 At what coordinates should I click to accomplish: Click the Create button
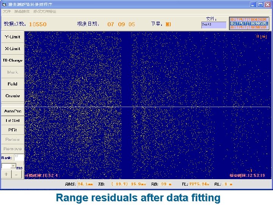(x=13, y=96)
